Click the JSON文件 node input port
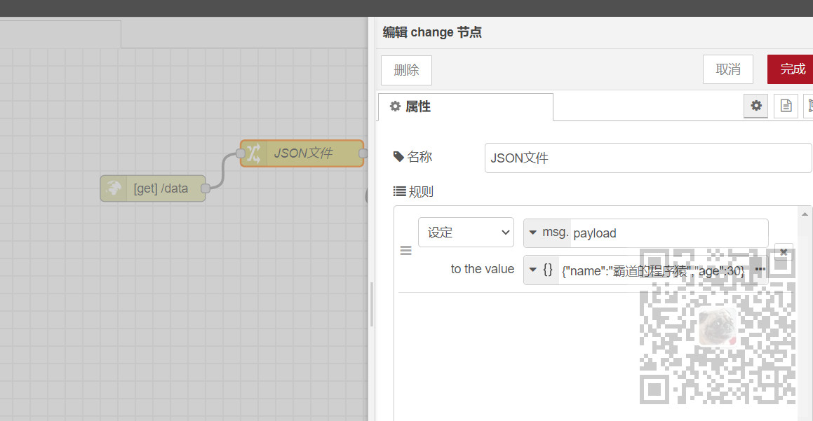813x421 pixels. pyautogui.click(x=240, y=153)
